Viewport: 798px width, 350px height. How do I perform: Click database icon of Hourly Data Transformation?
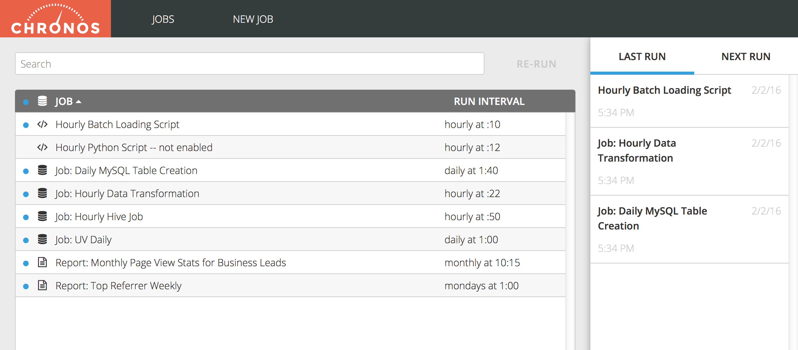42,193
